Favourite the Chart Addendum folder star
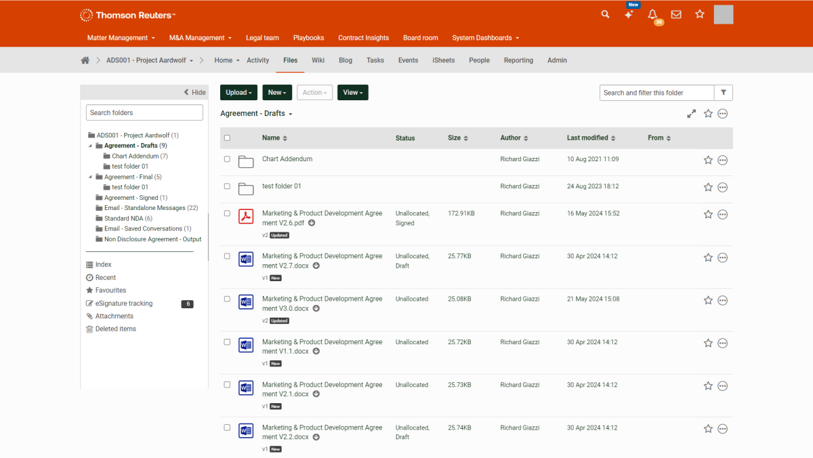This screenshot has width=813, height=458. pos(708,160)
